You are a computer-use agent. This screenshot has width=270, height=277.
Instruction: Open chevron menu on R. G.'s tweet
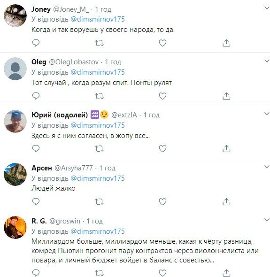tap(266, 220)
